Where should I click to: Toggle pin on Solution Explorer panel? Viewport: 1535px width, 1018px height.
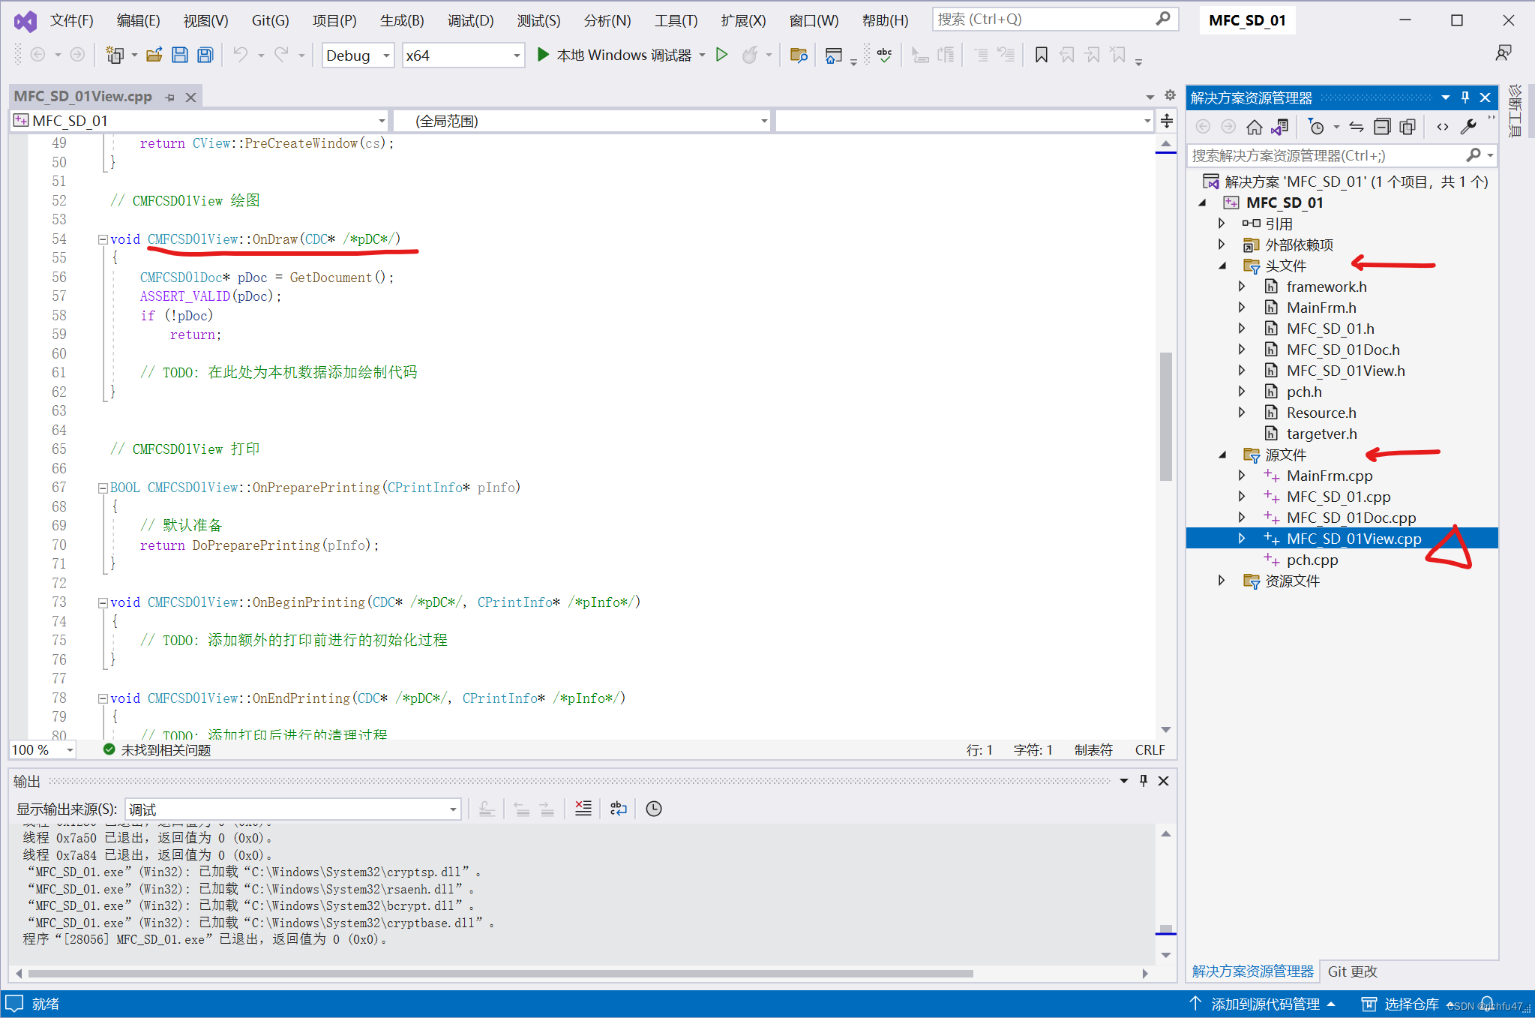click(1465, 98)
